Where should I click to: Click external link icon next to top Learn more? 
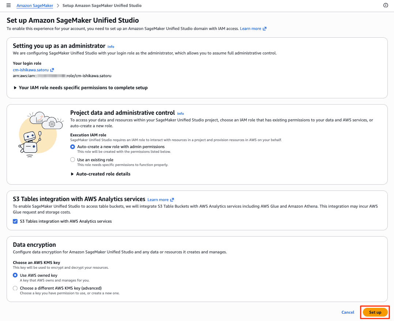point(264,29)
